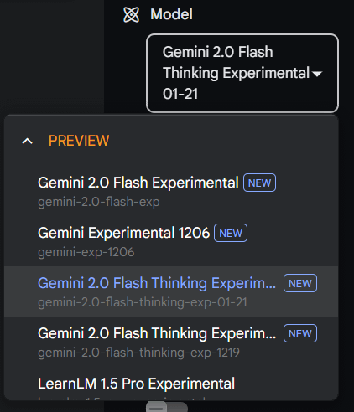Click the gemini-2.0-flash-exp model ID text
The image size is (354, 412).
pyautogui.click(x=99, y=202)
